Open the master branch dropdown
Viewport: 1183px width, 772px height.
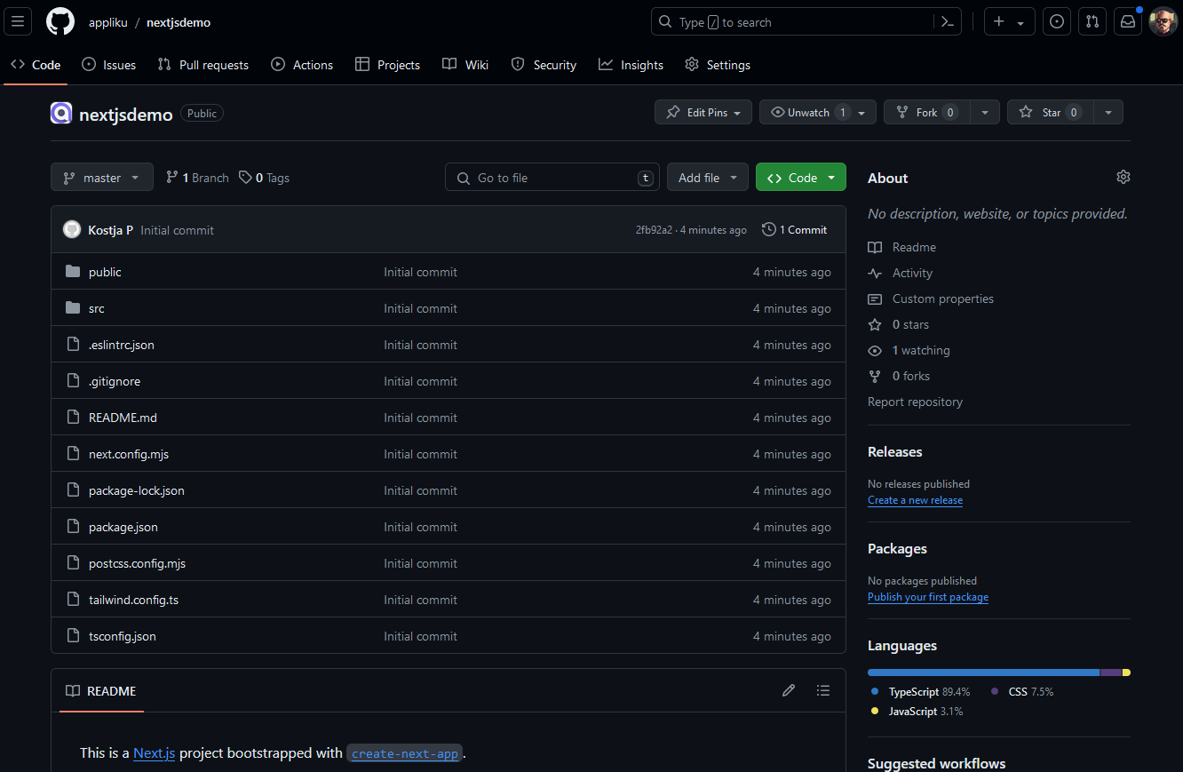click(102, 178)
